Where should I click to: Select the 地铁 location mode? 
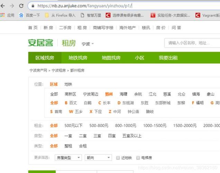pos(68,84)
